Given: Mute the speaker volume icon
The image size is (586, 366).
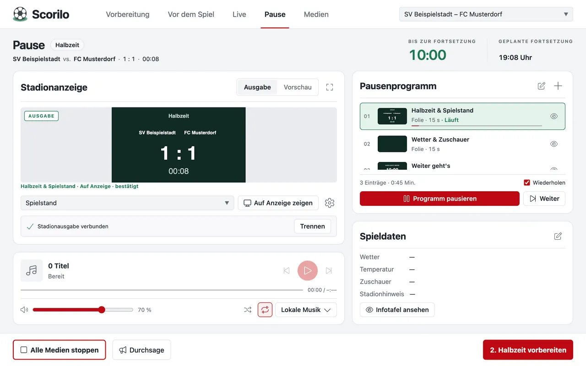Looking at the screenshot, I should 24,310.
